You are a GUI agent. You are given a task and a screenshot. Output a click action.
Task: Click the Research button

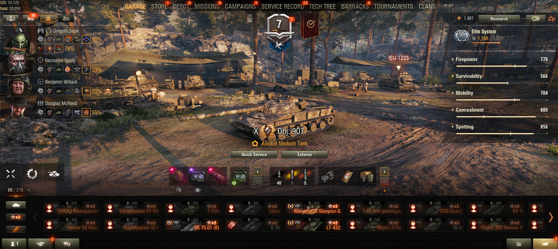pyautogui.click(x=499, y=18)
